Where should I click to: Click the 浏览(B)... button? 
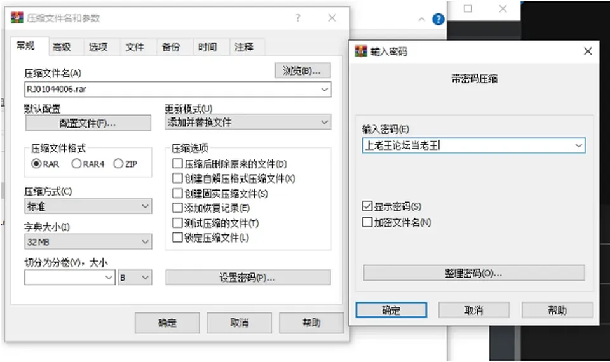click(x=302, y=70)
